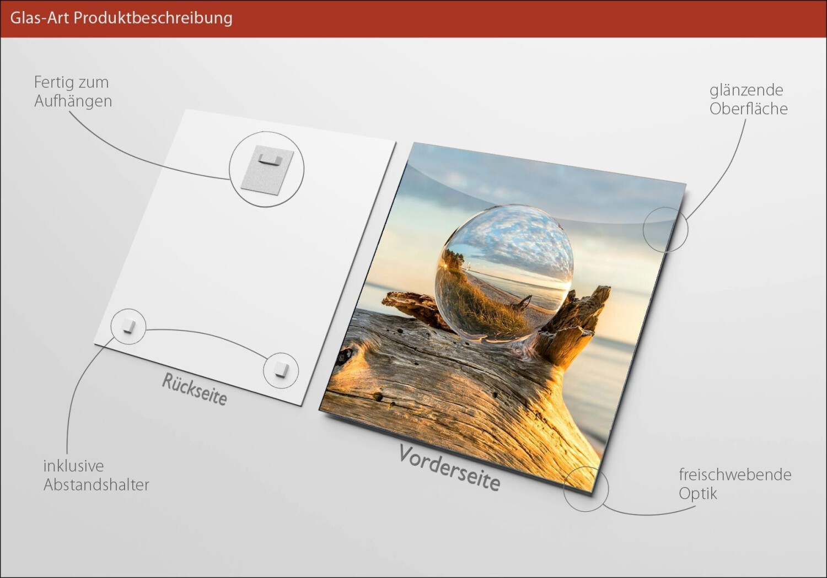Click the 'Rückseite' caption text
The width and height of the screenshot is (827, 578).
pos(194,389)
